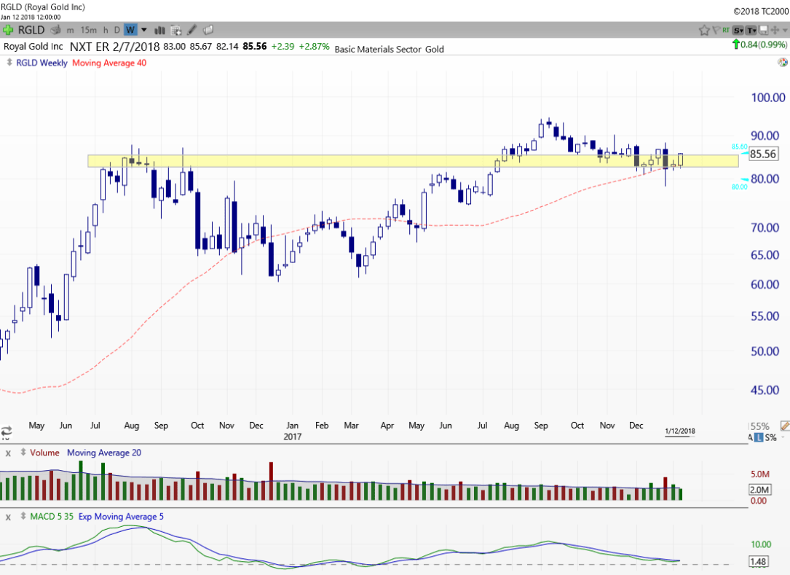Image resolution: width=790 pixels, height=575 pixels.
Task: Mark RGLD as favorite with star icon
Action: [x=704, y=30]
